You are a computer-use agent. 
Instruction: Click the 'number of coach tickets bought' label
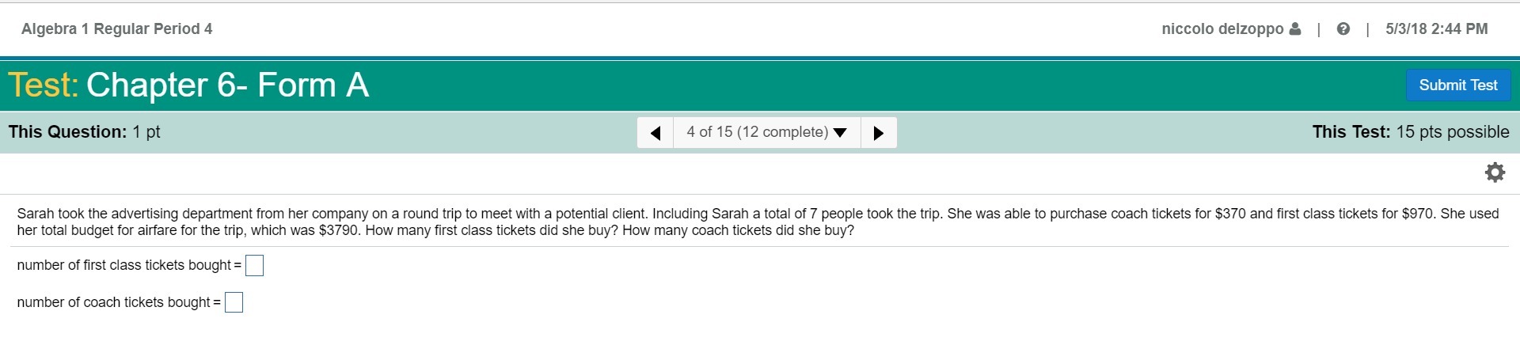coord(114,302)
